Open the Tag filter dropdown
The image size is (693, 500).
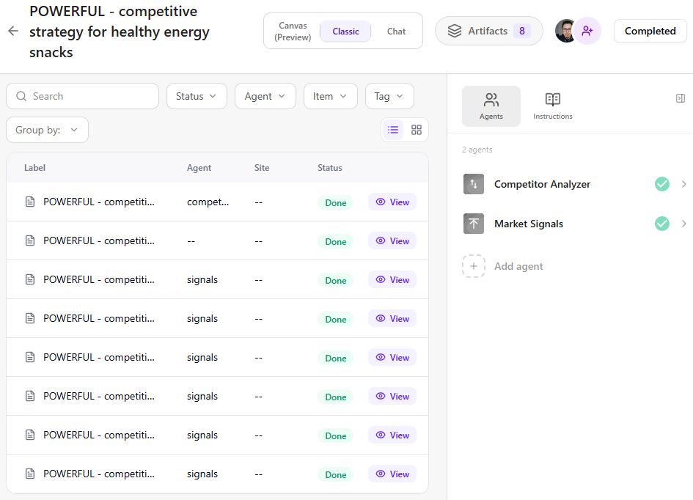389,96
